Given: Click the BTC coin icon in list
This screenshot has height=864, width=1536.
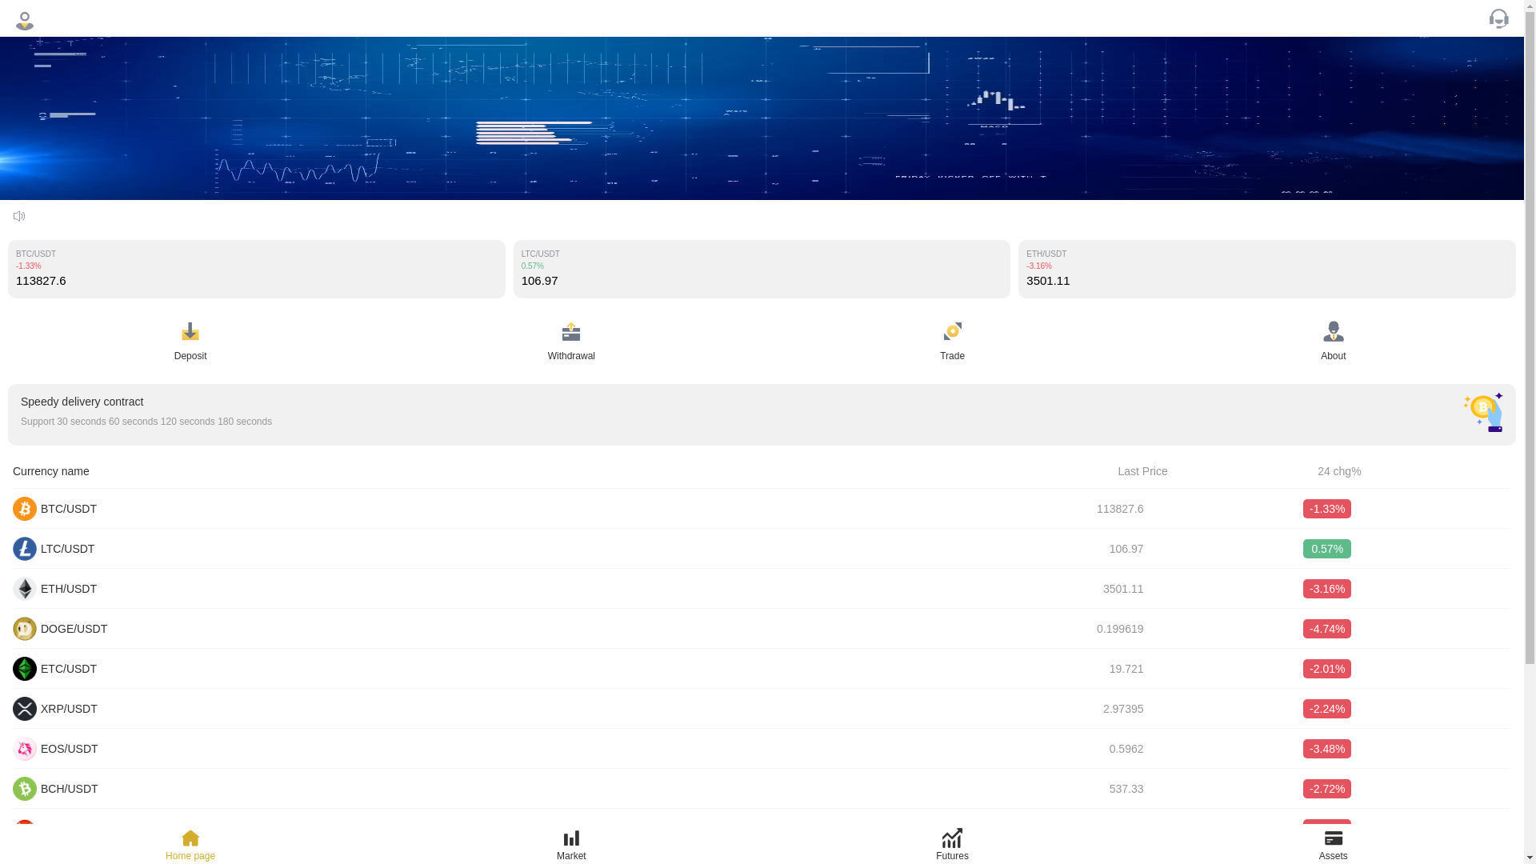Looking at the screenshot, I should pyautogui.click(x=25, y=509).
